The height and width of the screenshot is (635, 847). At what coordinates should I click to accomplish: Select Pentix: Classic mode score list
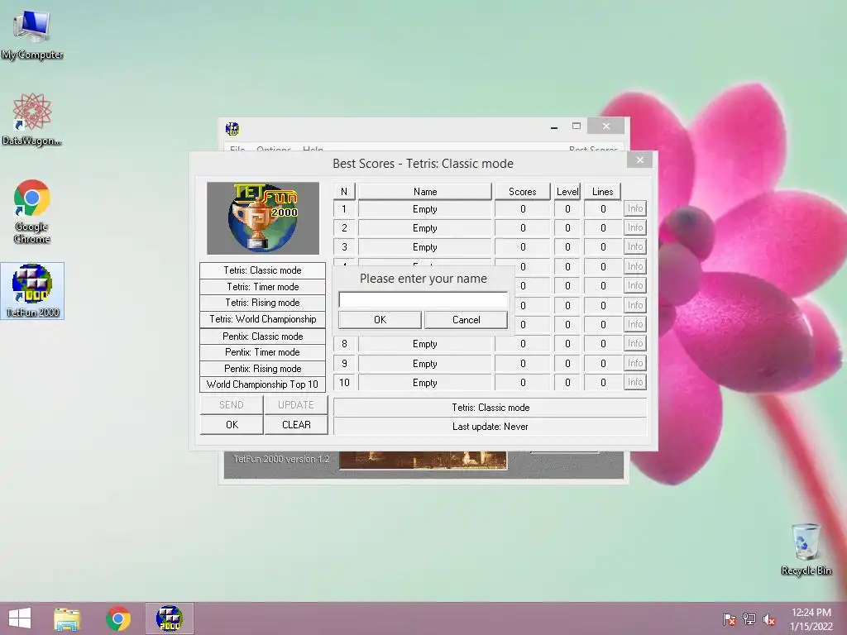(x=262, y=336)
